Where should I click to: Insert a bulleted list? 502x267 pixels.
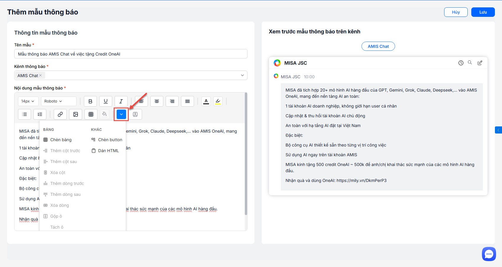tap(25, 114)
